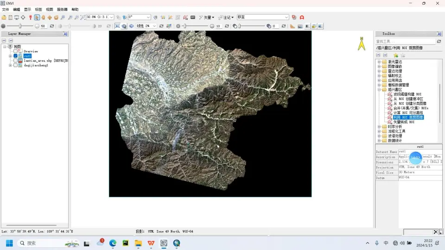Open the ROI tool icon in the top toolbar
Image resolution: width=445 pixels, height=250 pixels.
tap(185, 17)
